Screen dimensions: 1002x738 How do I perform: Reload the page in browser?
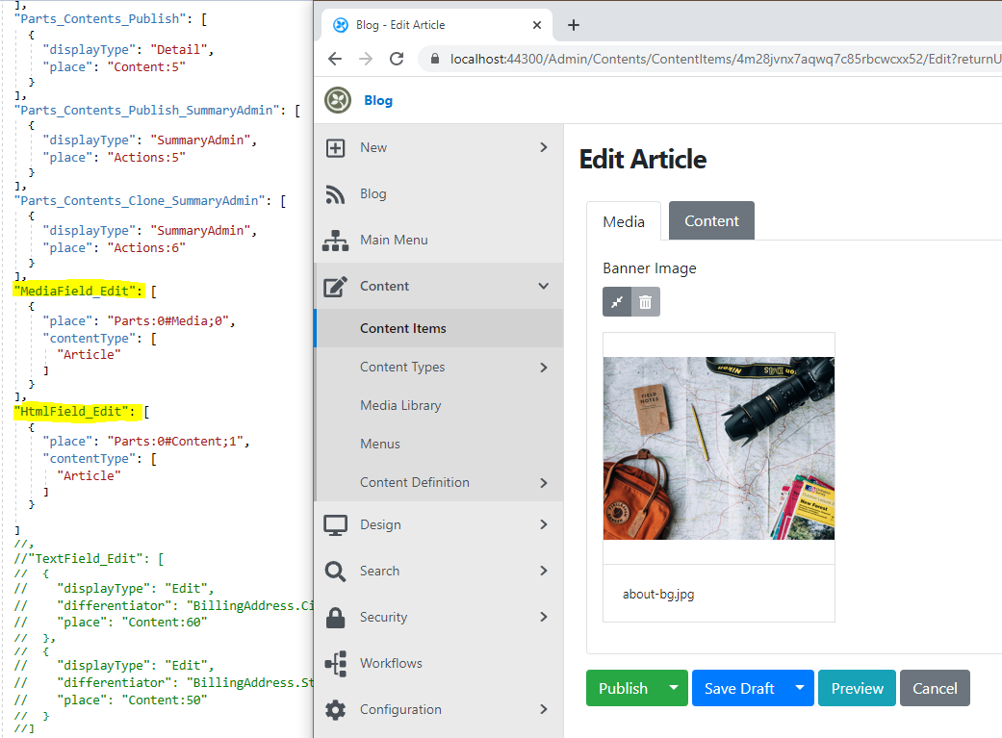[397, 59]
